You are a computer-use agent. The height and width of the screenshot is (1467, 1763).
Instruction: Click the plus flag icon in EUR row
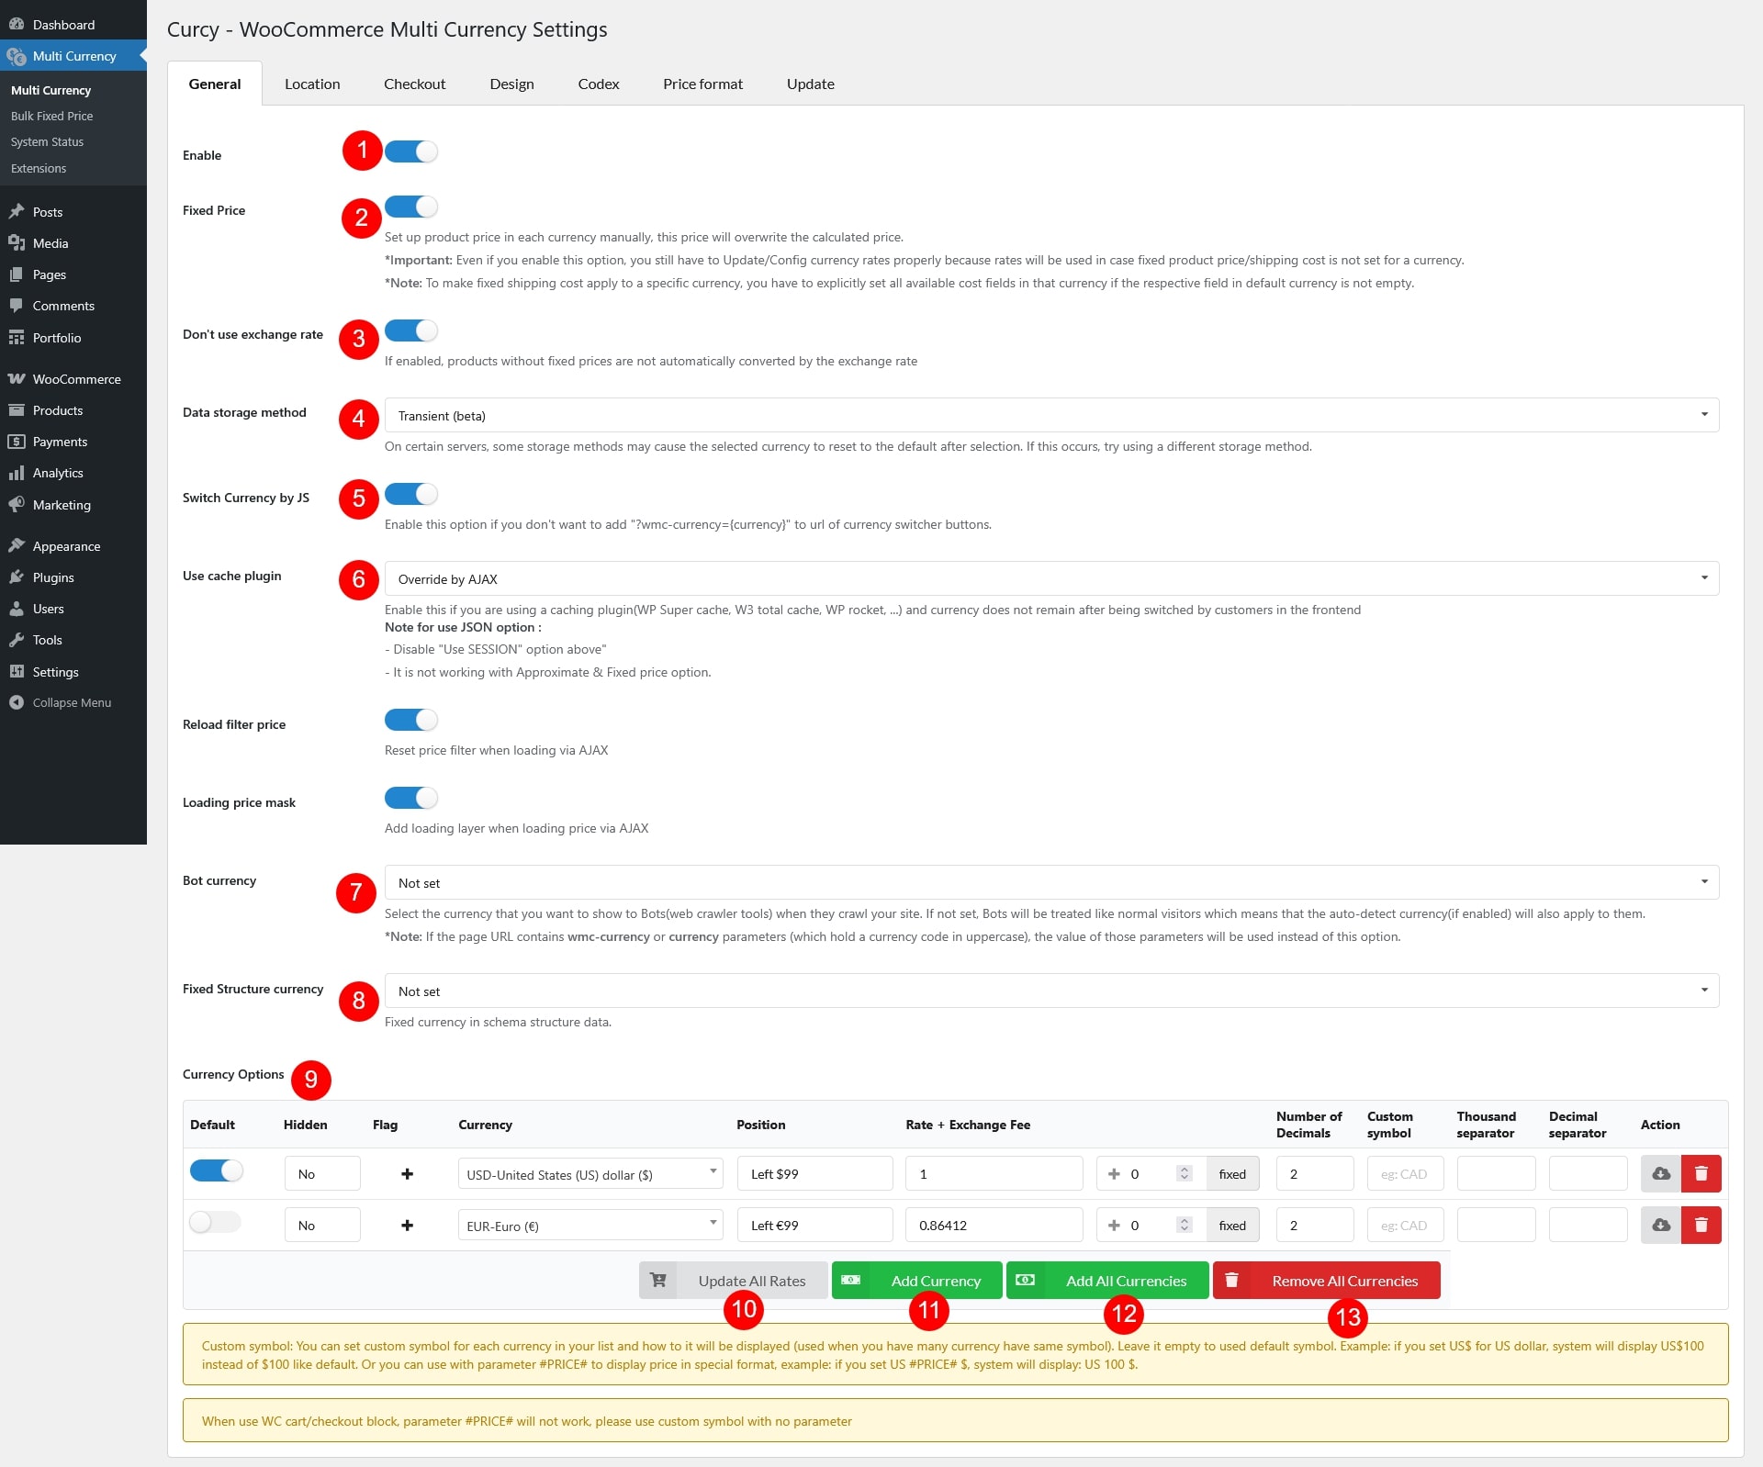click(407, 1225)
